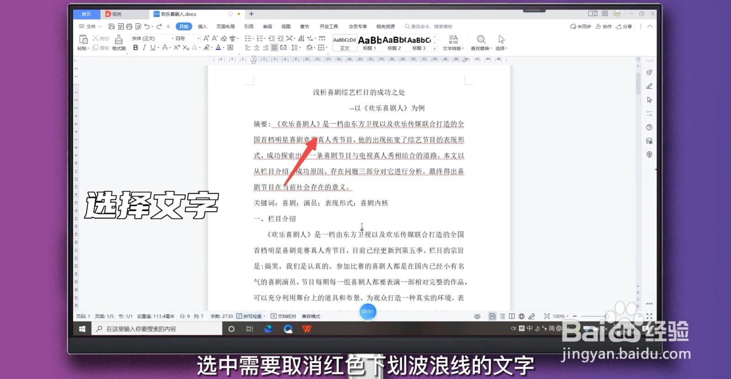Expand the font color dropdown arrow
Image resolution: width=731 pixels, height=379 pixels.
click(223, 48)
